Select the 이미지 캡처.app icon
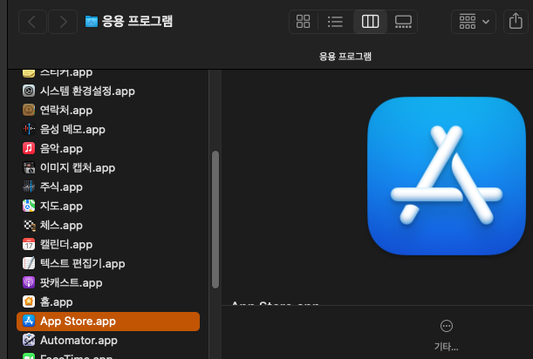The image size is (533, 359). pos(29,167)
